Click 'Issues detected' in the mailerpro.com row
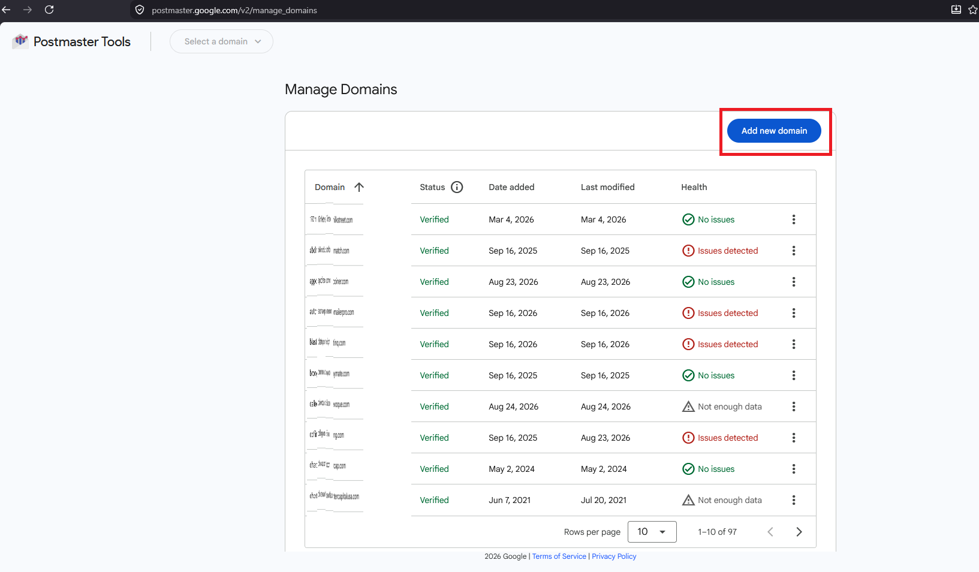 728,313
